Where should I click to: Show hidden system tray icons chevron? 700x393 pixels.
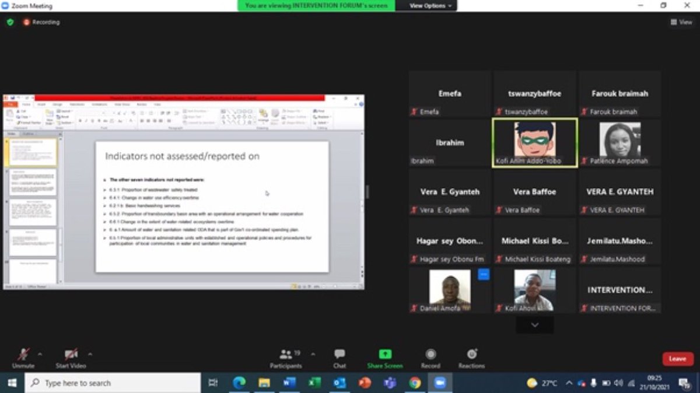coord(569,383)
